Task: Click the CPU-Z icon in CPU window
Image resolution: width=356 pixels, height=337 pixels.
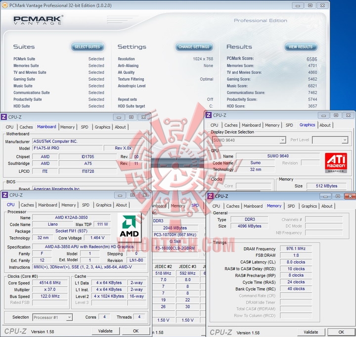Action: coord(4,195)
